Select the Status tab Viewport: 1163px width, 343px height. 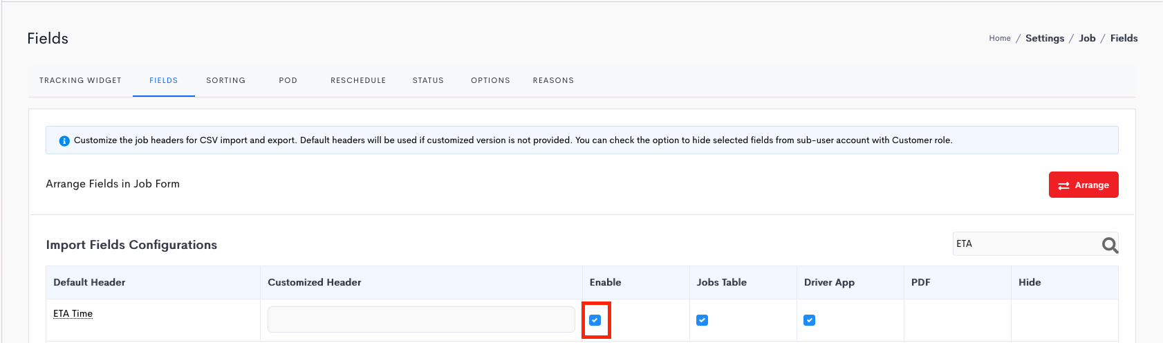click(428, 80)
